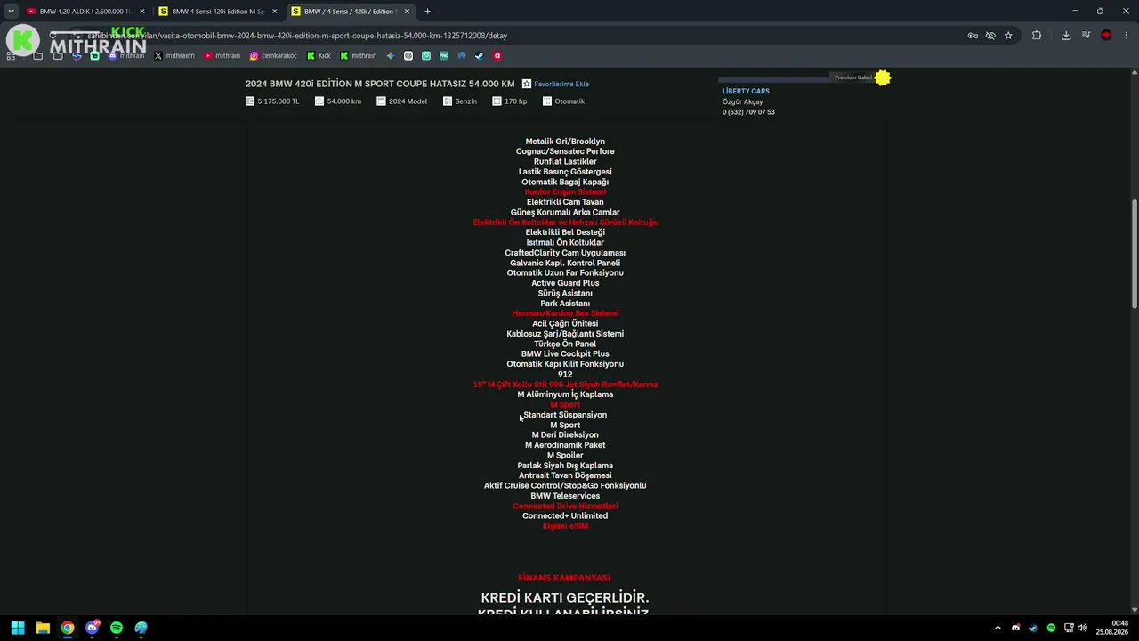This screenshot has height=641, width=1139.
Task: Open Chrome from the taskbar
Action: (x=68, y=628)
